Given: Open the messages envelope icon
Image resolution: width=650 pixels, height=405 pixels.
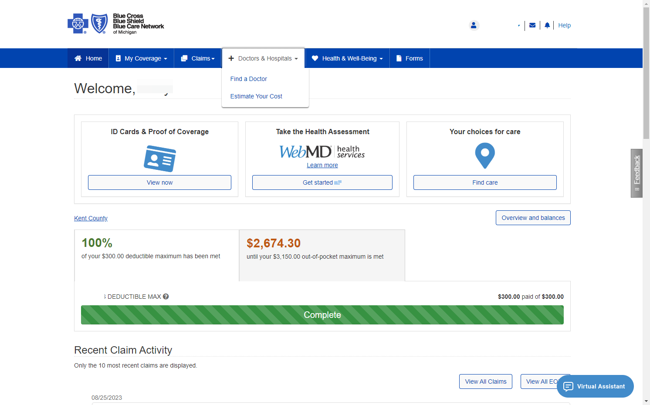Looking at the screenshot, I should (532, 25).
